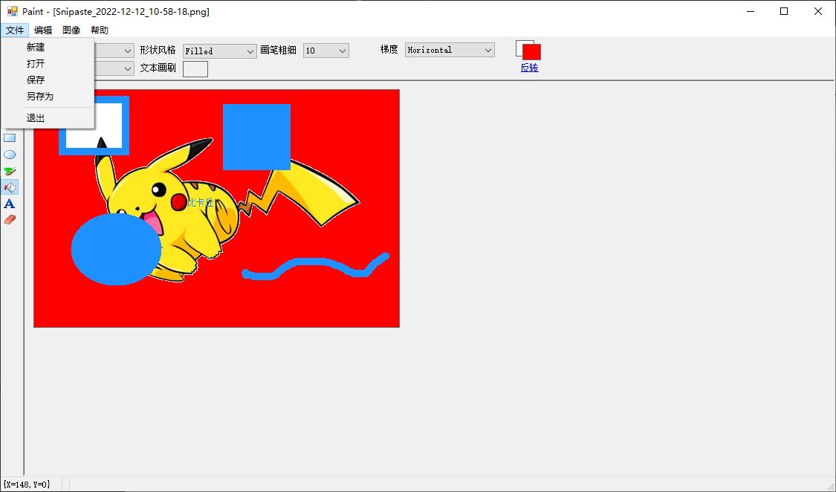The height and width of the screenshot is (492, 836).
Task: Click the 形状风格 label
Action: (158, 50)
